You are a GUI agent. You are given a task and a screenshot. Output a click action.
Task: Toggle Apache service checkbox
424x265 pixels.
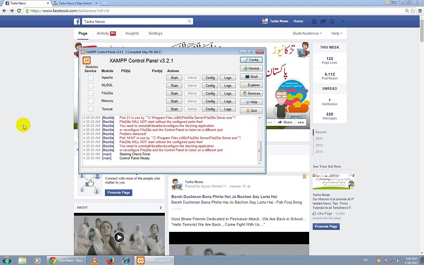(x=91, y=78)
